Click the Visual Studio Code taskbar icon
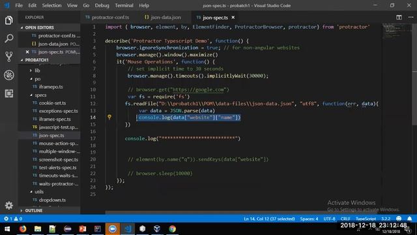Viewport: 417px width, 235px height. pos(128,229)
